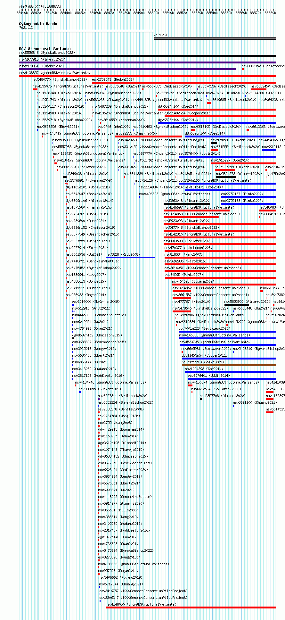The image size is (285, 620).
Task: Click nsv5691100 (Chuang2021) variant label
Action: 255,402
